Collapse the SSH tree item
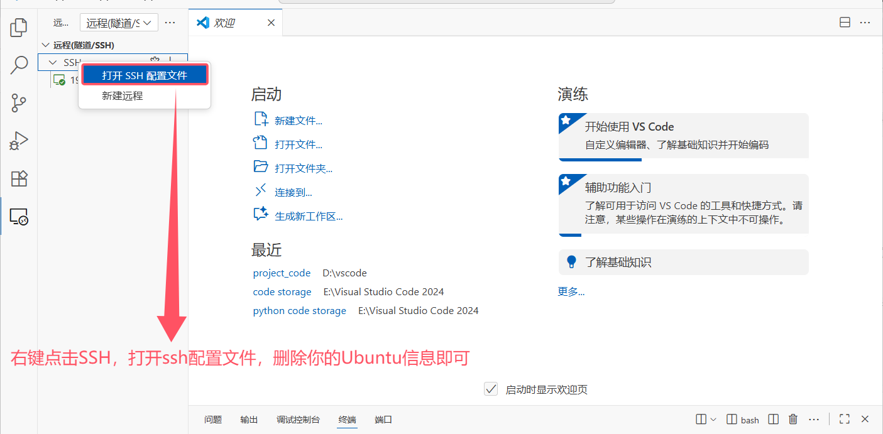The height and width of the screenshot is (434, 883). click(52, 62)
